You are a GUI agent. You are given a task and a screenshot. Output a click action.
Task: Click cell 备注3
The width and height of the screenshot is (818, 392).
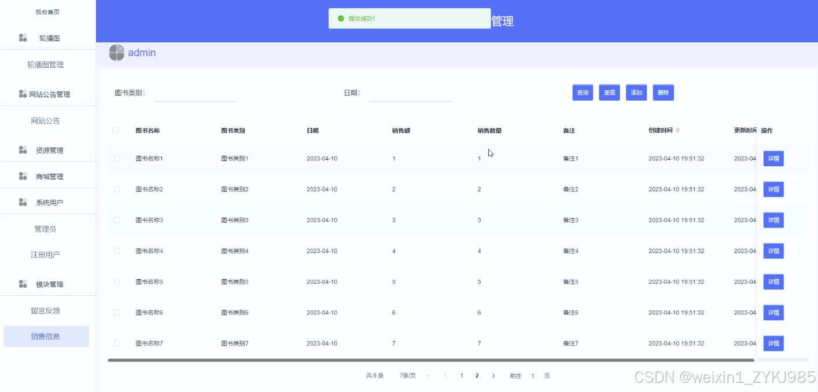point(570,220)
